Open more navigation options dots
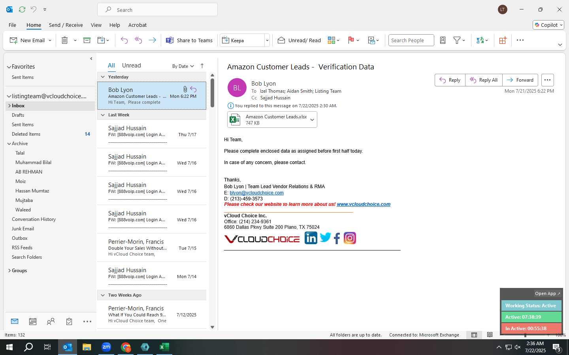 click(87, 321)
